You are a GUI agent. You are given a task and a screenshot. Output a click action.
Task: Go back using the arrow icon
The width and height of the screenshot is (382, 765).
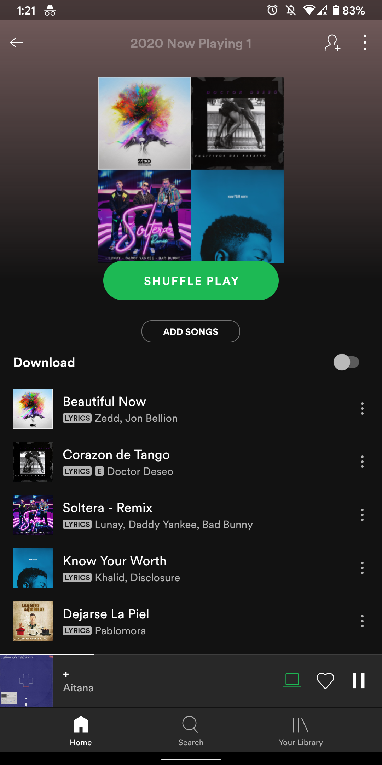click(x=17, y=43)
